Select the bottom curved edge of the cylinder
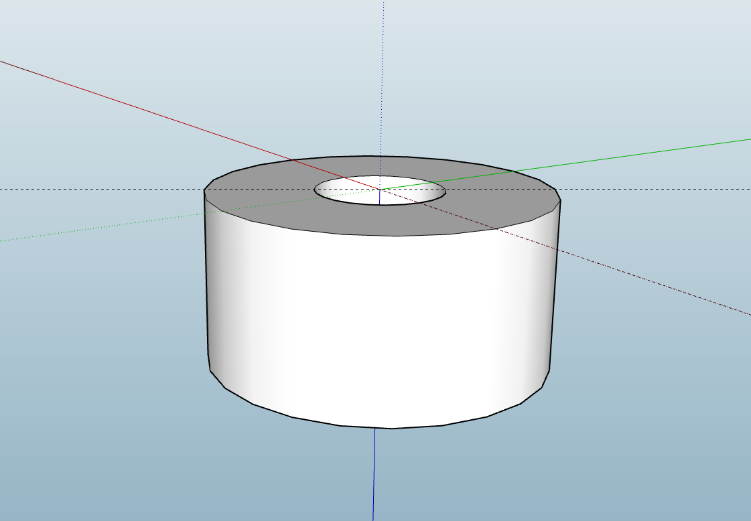 pos(392,428)
